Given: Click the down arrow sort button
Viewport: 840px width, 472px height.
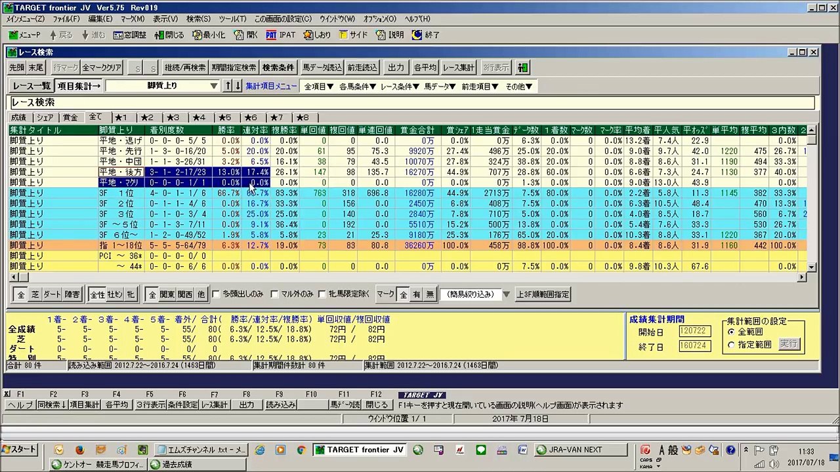Looking at the screenshot, I should coord(238,86).
